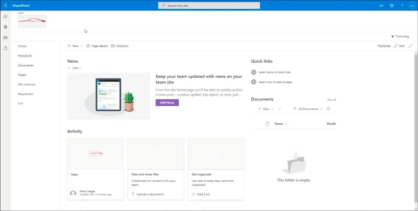Expand the Add dropdown under News

point(75,68)
